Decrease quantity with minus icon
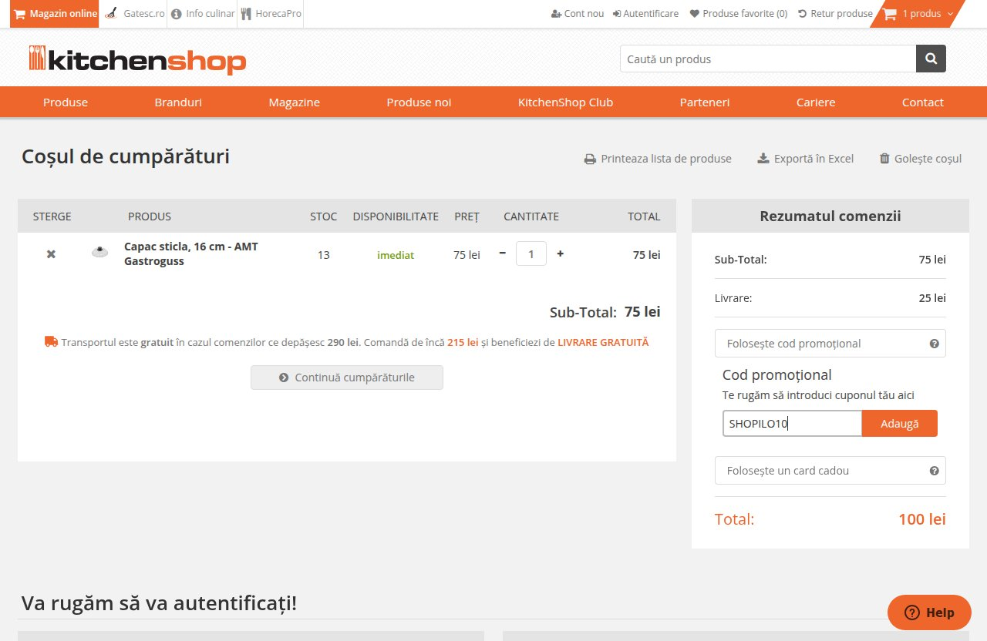Viewport: 987px width, 641px height. pyautogui.click(x=503, y=253)
